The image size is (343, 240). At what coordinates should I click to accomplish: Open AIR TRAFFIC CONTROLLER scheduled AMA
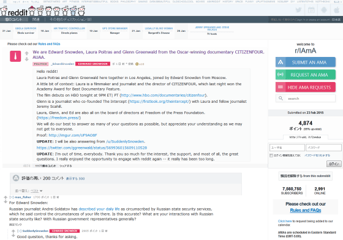point(69,28)
